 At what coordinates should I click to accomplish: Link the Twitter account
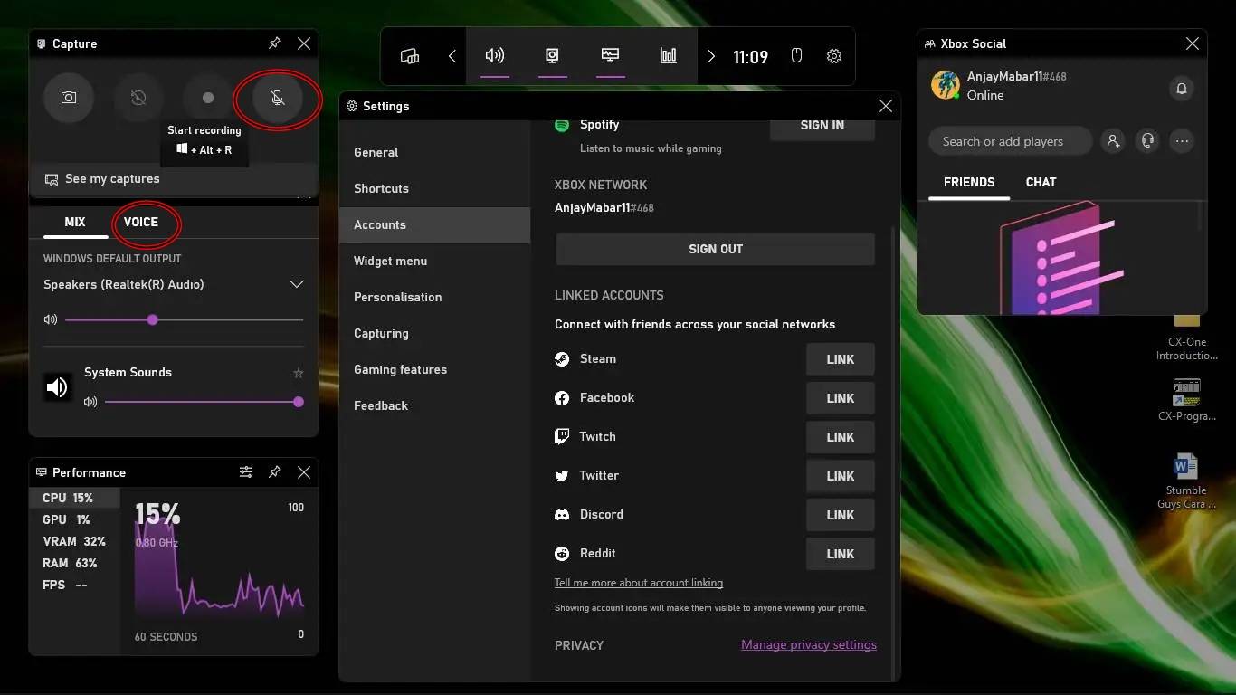[841, 476]
